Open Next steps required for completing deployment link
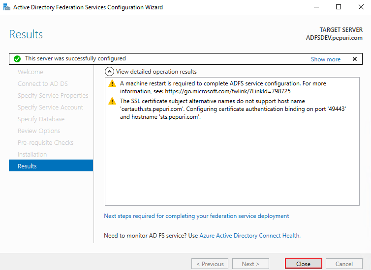Screen dimensions: 371x270 196,216
